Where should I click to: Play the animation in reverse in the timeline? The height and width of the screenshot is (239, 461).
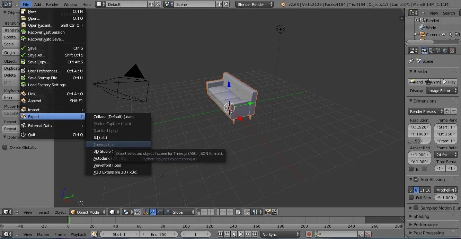coord(234,234)
